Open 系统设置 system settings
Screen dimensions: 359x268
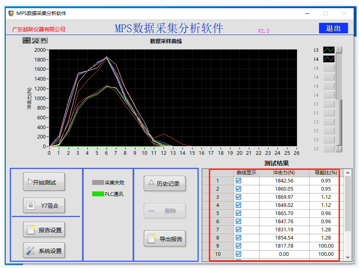[x=44, y=251]
